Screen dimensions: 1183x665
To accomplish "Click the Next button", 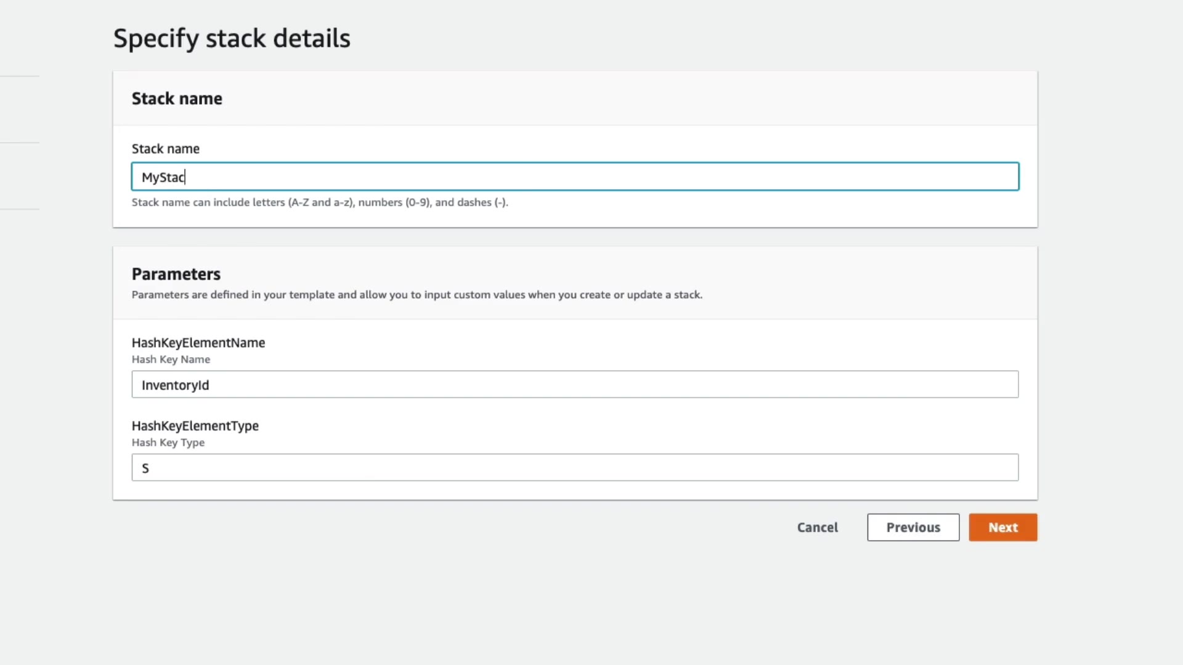I will click(x=1002, y=527).
